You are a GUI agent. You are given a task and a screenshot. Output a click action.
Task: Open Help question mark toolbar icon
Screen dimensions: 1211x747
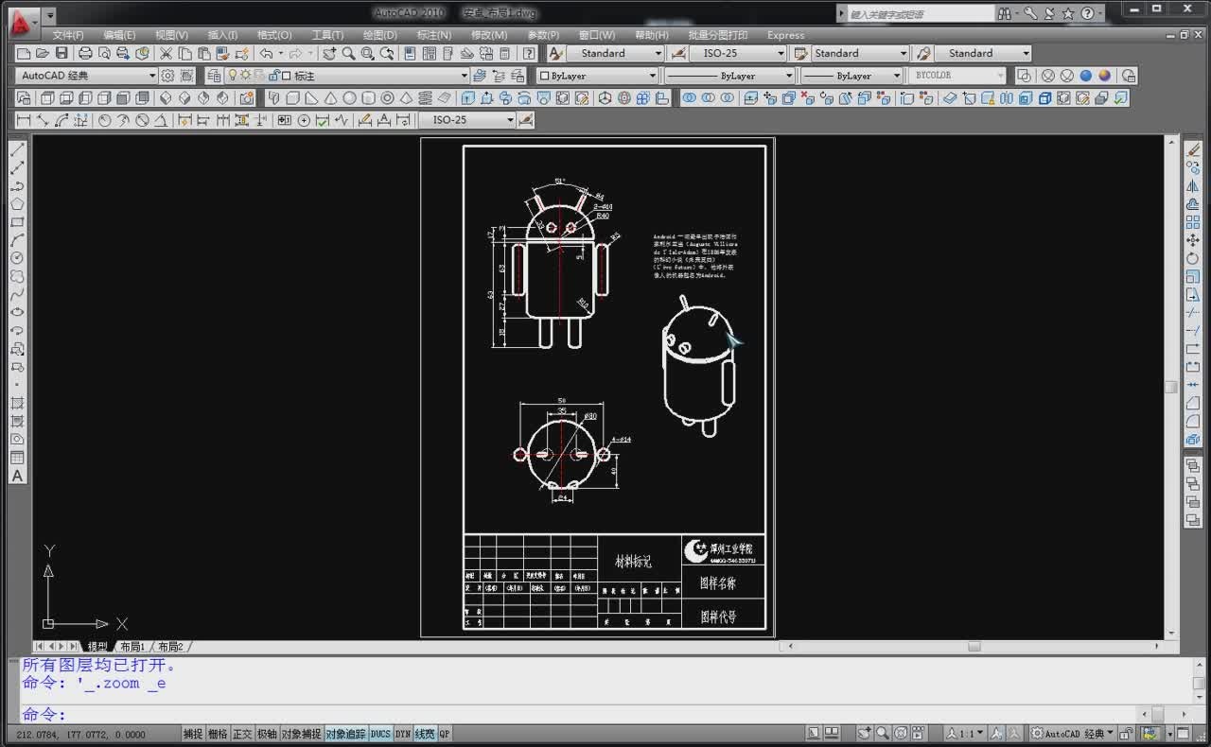coord(529,53)
